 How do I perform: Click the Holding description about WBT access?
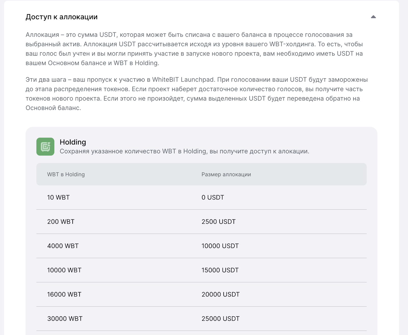click(184, 151)
